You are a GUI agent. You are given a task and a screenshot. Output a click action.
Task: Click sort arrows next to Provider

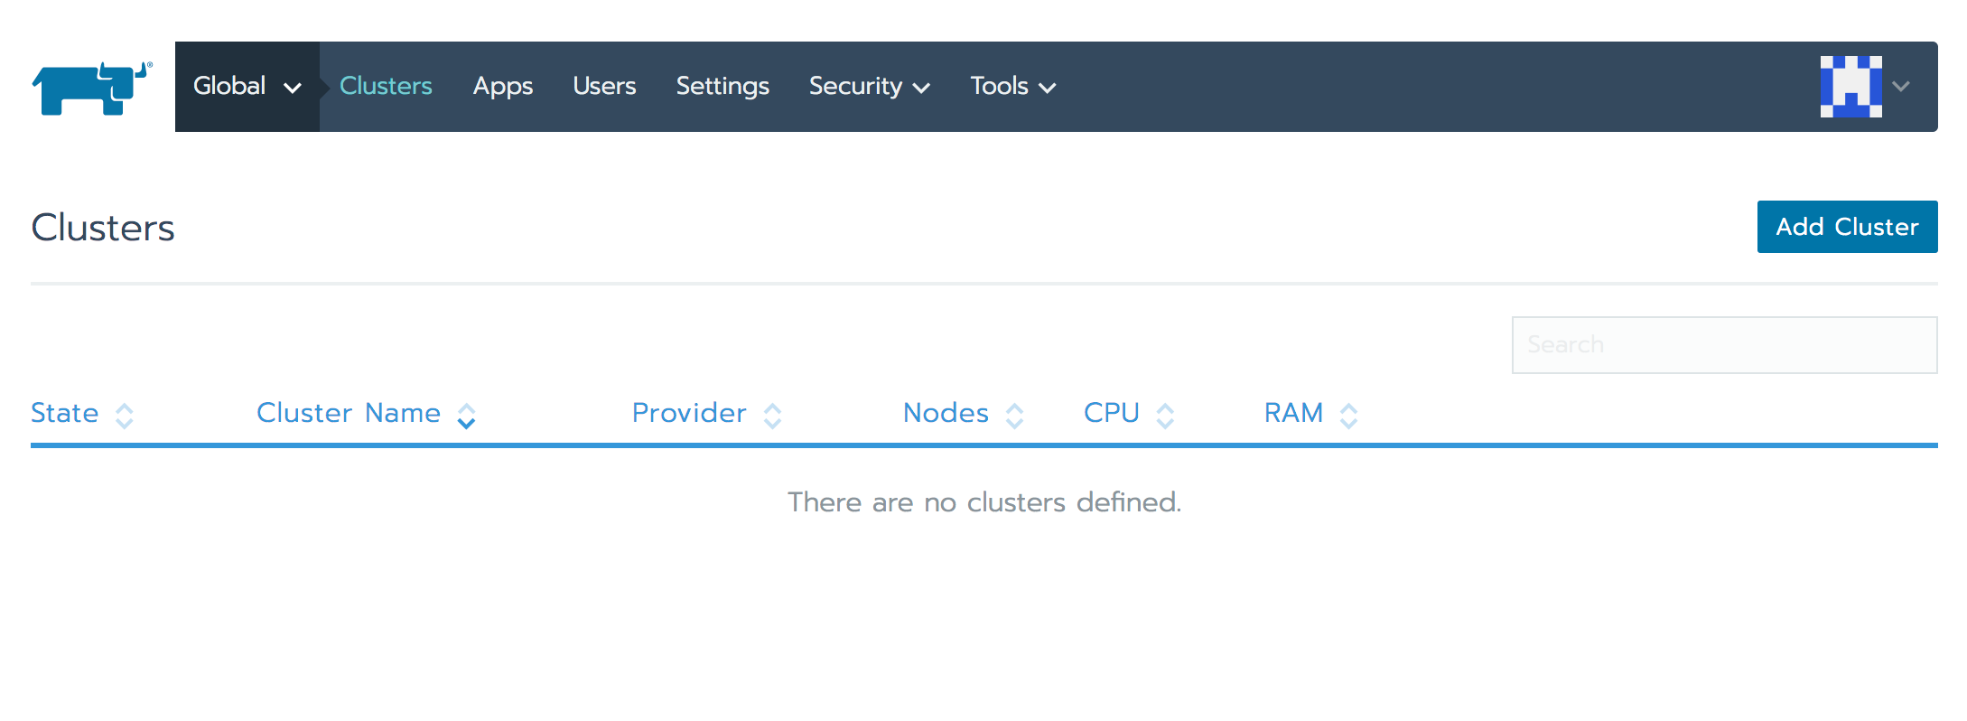[x=772, y=416]
